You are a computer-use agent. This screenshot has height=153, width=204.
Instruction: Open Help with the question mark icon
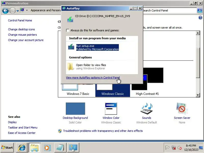tap(200, 18)
